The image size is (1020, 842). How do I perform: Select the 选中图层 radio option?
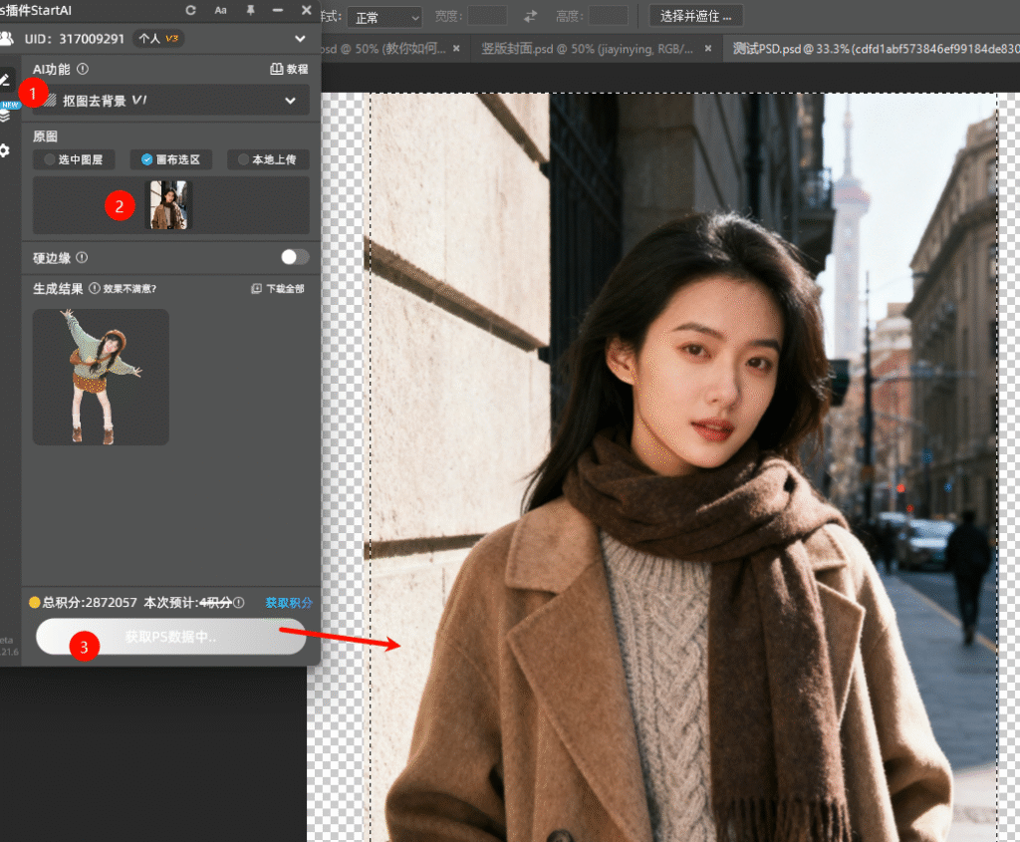tap(74, 159)
